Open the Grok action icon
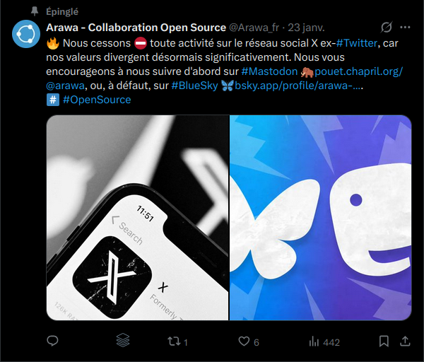The width and height of the screenshot is (424, 362). pyautogui.click(x=387, y=28)
